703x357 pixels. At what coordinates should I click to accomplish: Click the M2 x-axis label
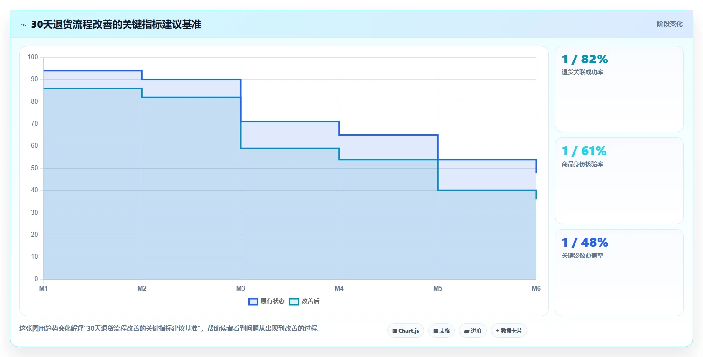[142, 288]
